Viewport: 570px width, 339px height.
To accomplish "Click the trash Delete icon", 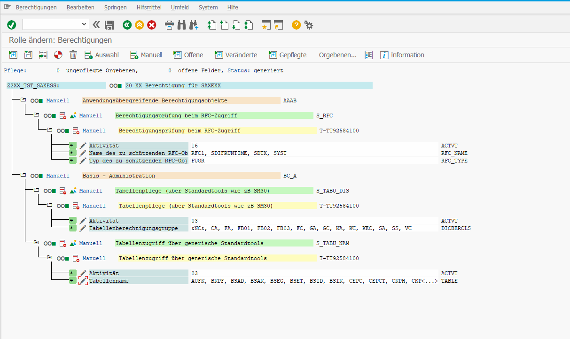I will click(73, 55).
